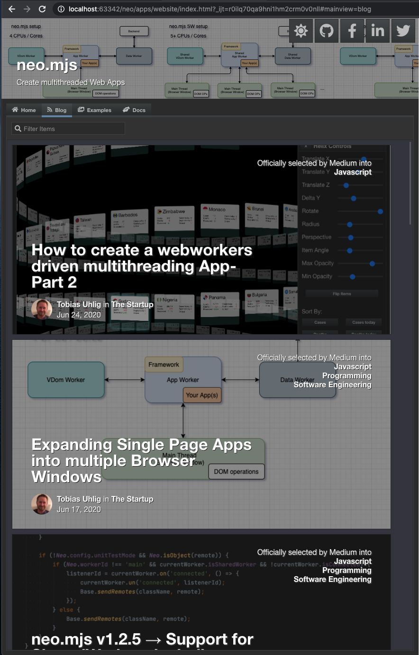Click 'Software Engineering' tag on the Browser Windows post
Image resolution: width=419 pixels, height=655 pixels.
click(332, 384)
